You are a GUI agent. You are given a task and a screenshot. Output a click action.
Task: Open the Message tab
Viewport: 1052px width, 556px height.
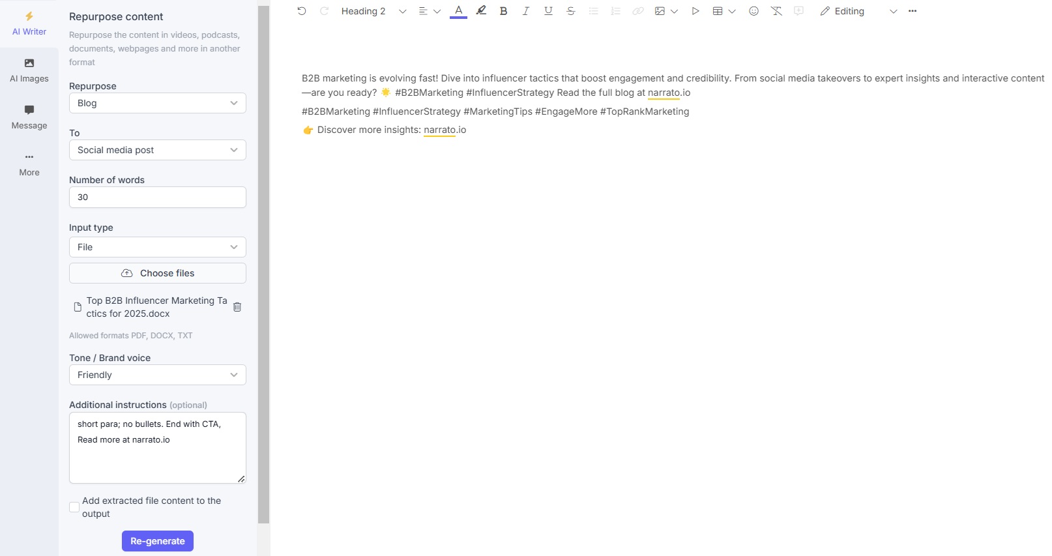click(x=29, y=117)
